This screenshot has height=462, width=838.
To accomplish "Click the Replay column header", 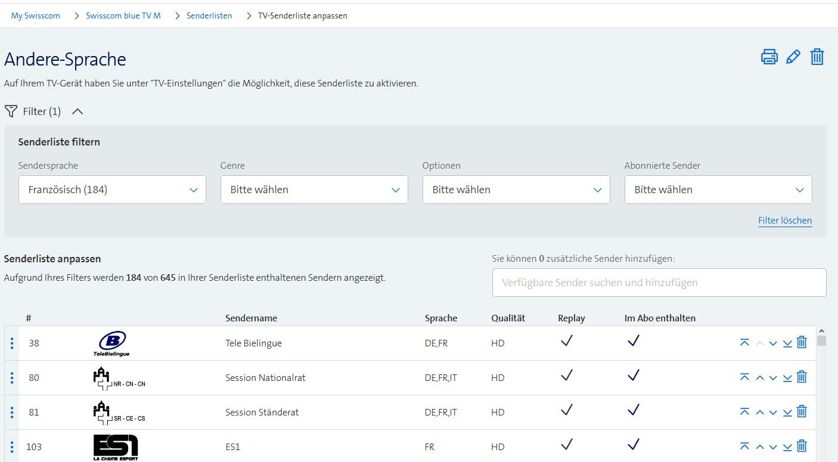I will pos(572,318).
